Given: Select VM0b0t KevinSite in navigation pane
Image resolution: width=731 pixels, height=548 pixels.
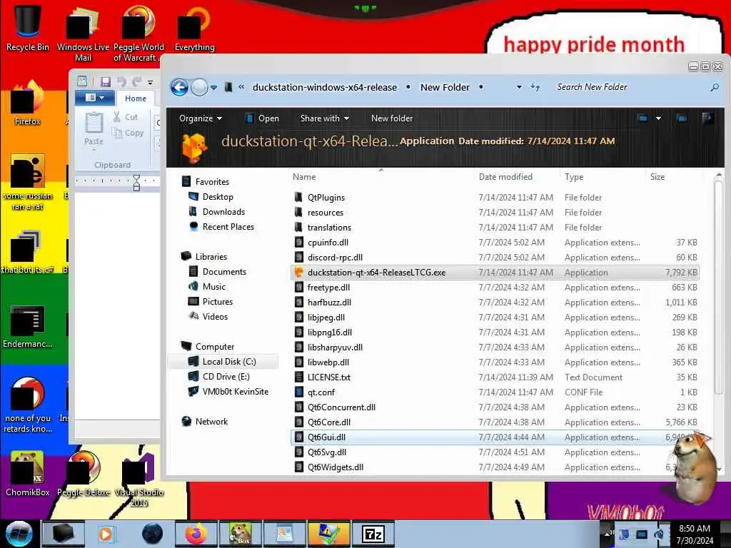Looking at the screenshot, I should click(x=236, y=391).
